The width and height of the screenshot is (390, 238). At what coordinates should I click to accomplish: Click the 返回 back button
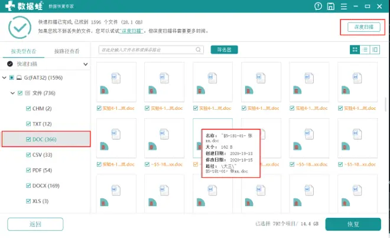(35, 224)
